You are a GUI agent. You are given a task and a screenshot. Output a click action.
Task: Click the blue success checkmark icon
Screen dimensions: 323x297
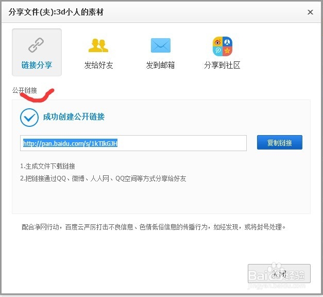[29, 118]
